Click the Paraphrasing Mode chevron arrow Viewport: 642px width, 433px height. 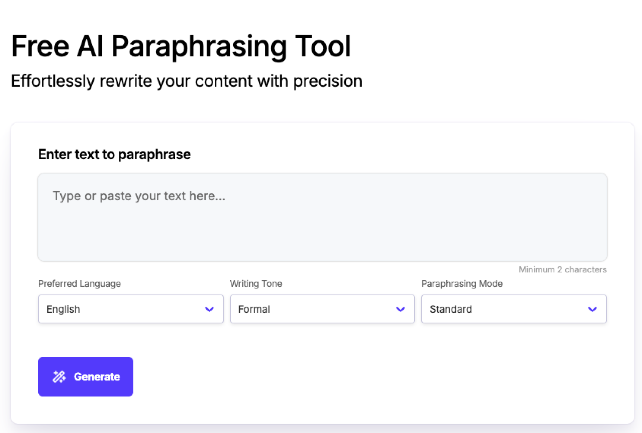pyautogui.click(x=592, y=309)
